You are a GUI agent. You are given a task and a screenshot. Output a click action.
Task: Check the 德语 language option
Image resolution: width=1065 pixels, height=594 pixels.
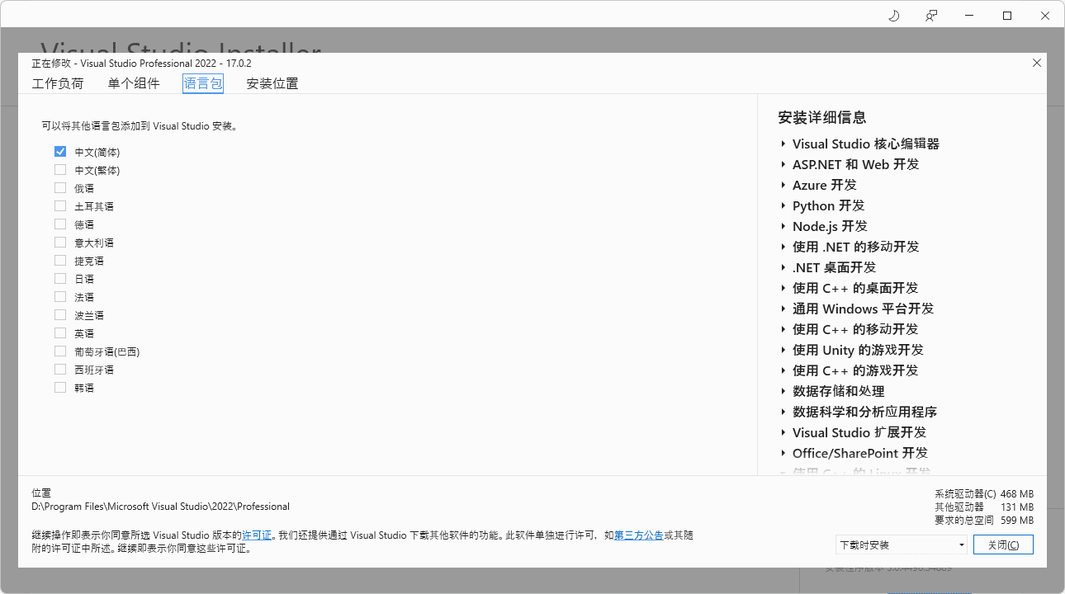59,224
